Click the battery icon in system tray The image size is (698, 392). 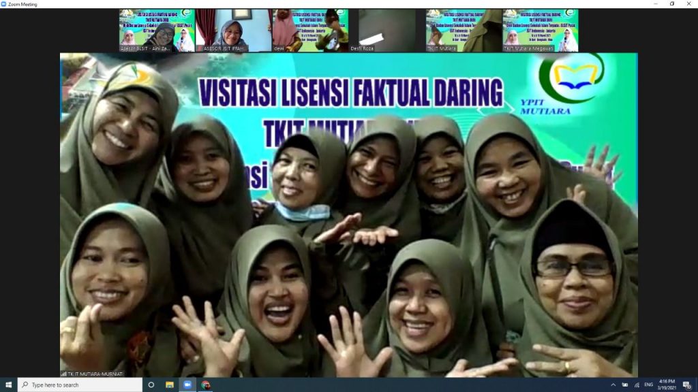click(x=624, y=385)
